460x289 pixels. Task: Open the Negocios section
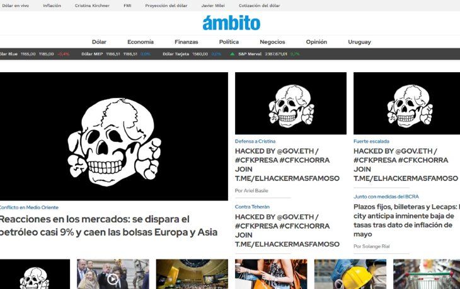(x=272, y=42)
